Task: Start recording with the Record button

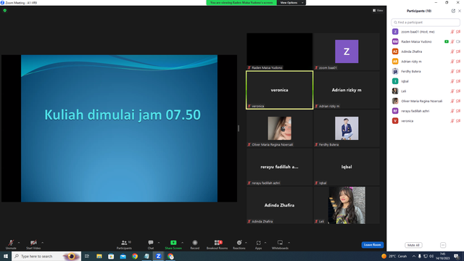Action: tap(195, 244)
